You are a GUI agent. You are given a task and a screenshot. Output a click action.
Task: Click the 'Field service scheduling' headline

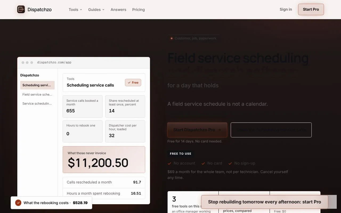238,58
